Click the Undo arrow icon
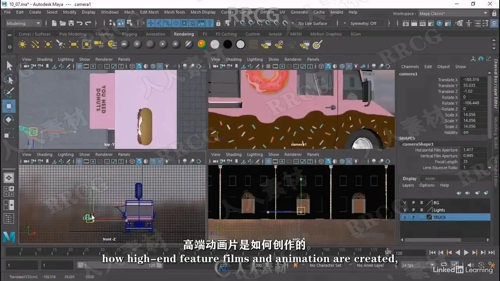 coord(80,23)
